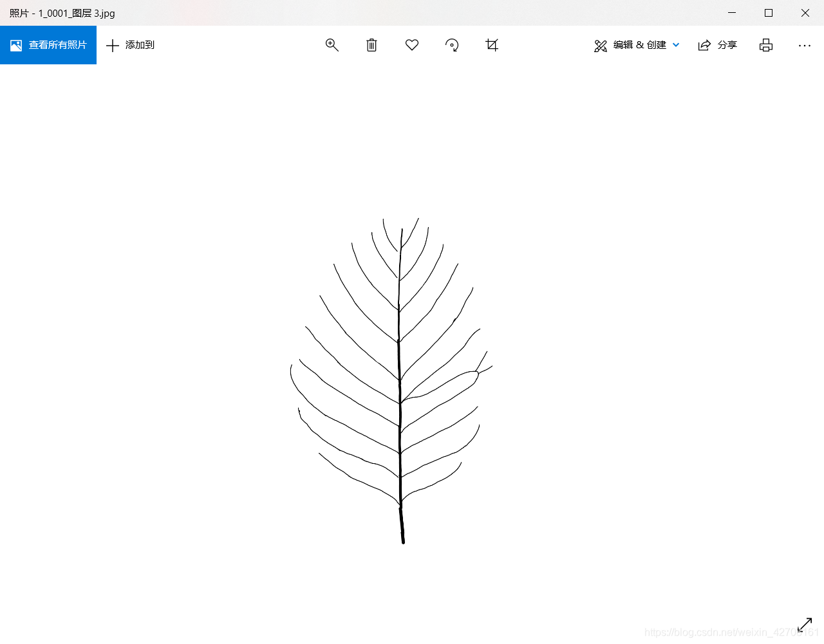Open the Crop tool
The image size is (824, 644).
pos(492,45)
